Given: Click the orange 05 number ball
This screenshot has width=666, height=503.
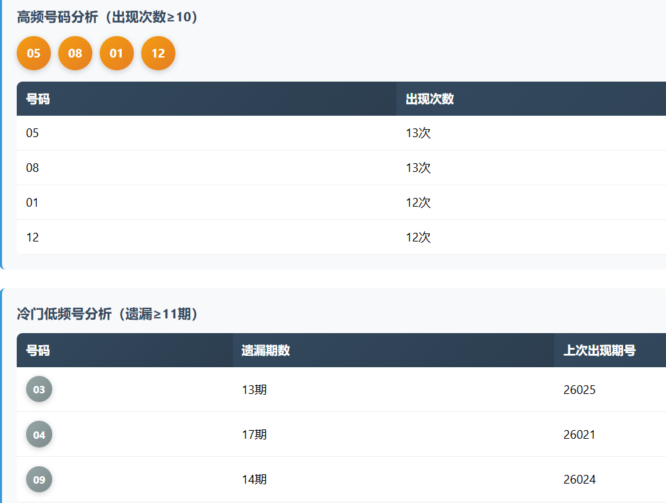Looking at the screenshot, I should [33, 54].
